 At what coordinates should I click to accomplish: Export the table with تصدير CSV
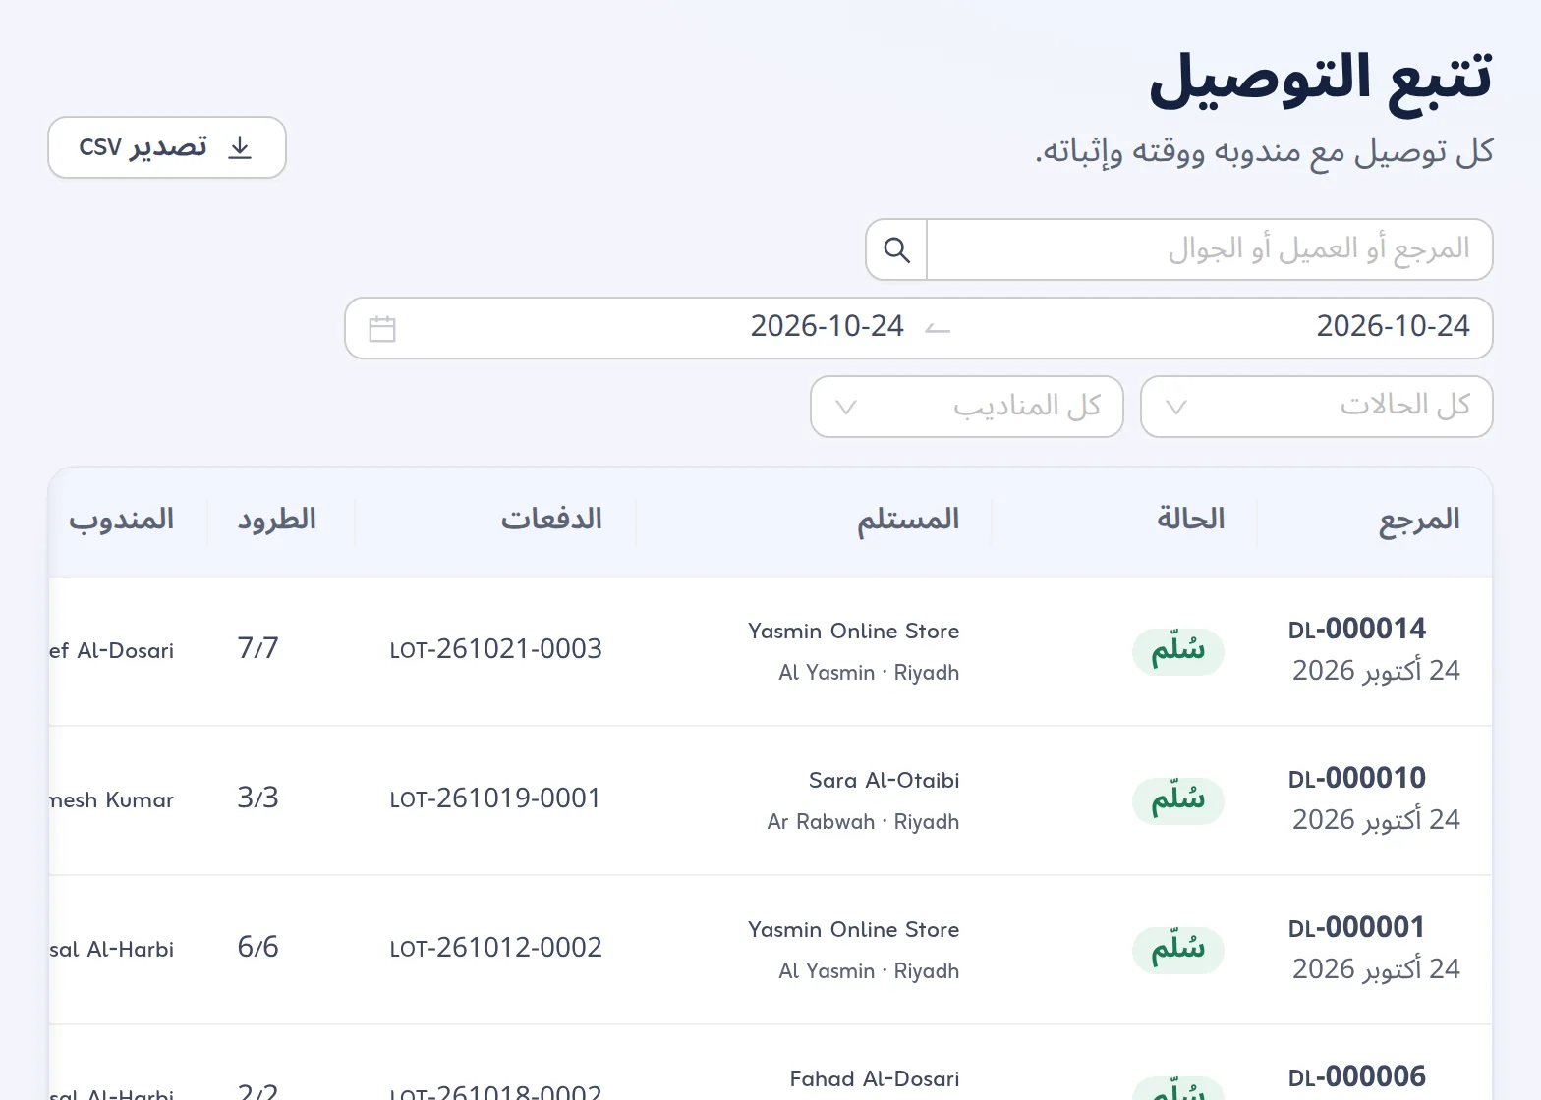tap(167, 147)
